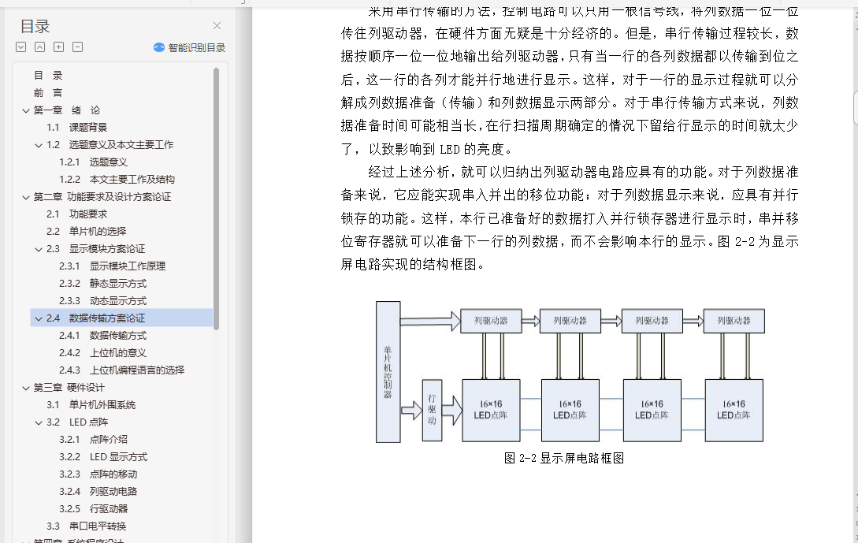Image resolution: width=858 pixels, height=543 pixels.
Task: Collapse the chevron beside 第三章 硬件设计
Action: 26,388
